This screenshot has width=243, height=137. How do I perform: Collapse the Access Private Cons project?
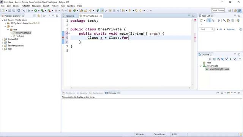pos(3,20)
